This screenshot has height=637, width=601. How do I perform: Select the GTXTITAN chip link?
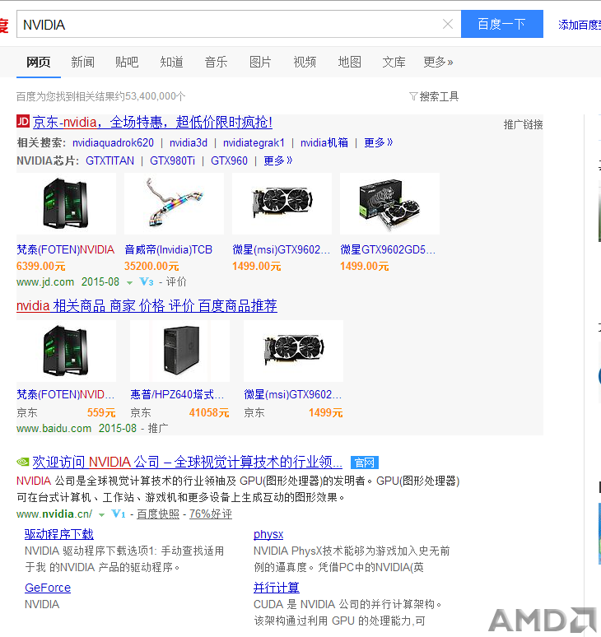[x=109, y=160]
